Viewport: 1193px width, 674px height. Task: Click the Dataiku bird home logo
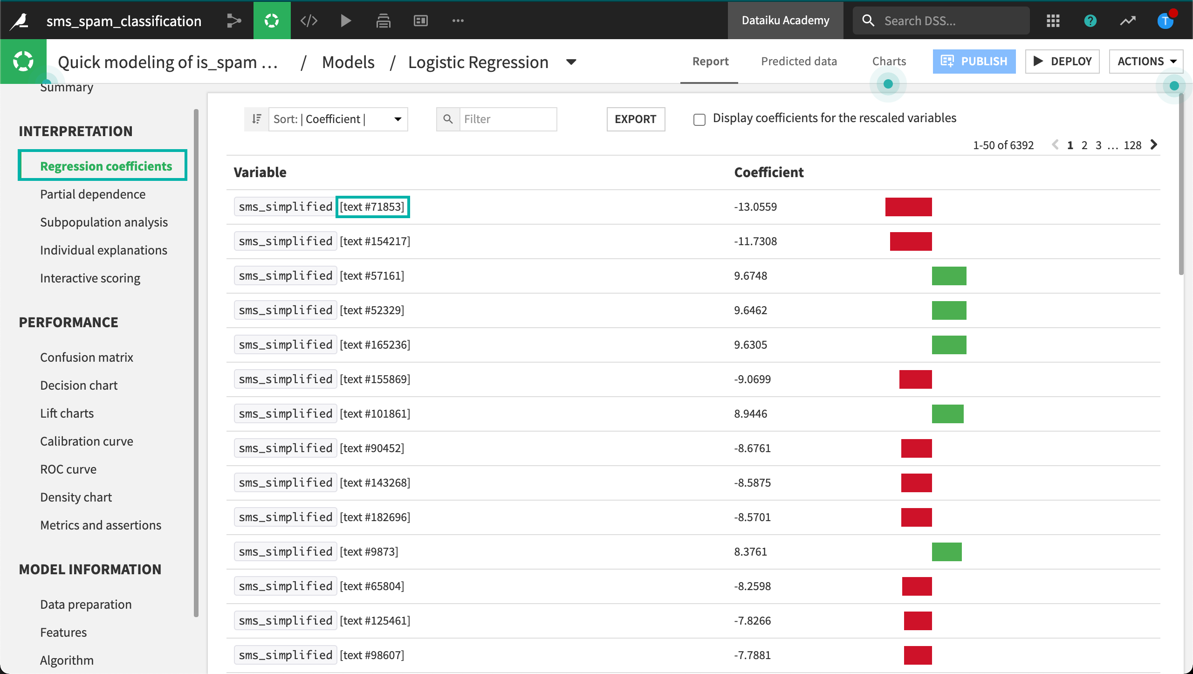20,21
